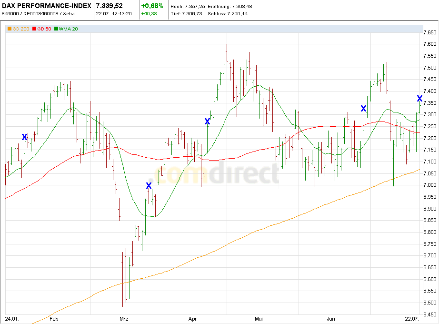Click the 24.01. start date label

coord(12,319)
